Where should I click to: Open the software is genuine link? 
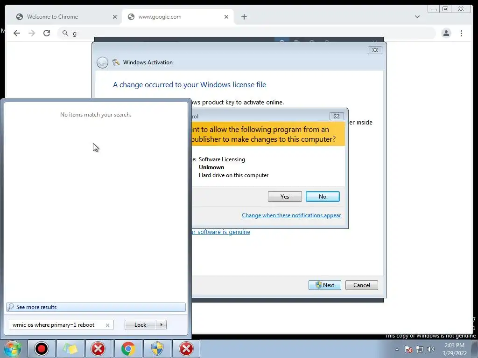[221, 232]
